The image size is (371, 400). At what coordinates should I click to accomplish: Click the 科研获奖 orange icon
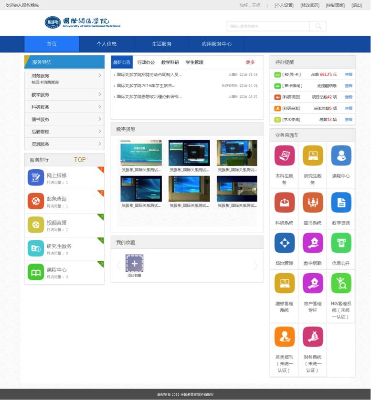pos(277,108)
